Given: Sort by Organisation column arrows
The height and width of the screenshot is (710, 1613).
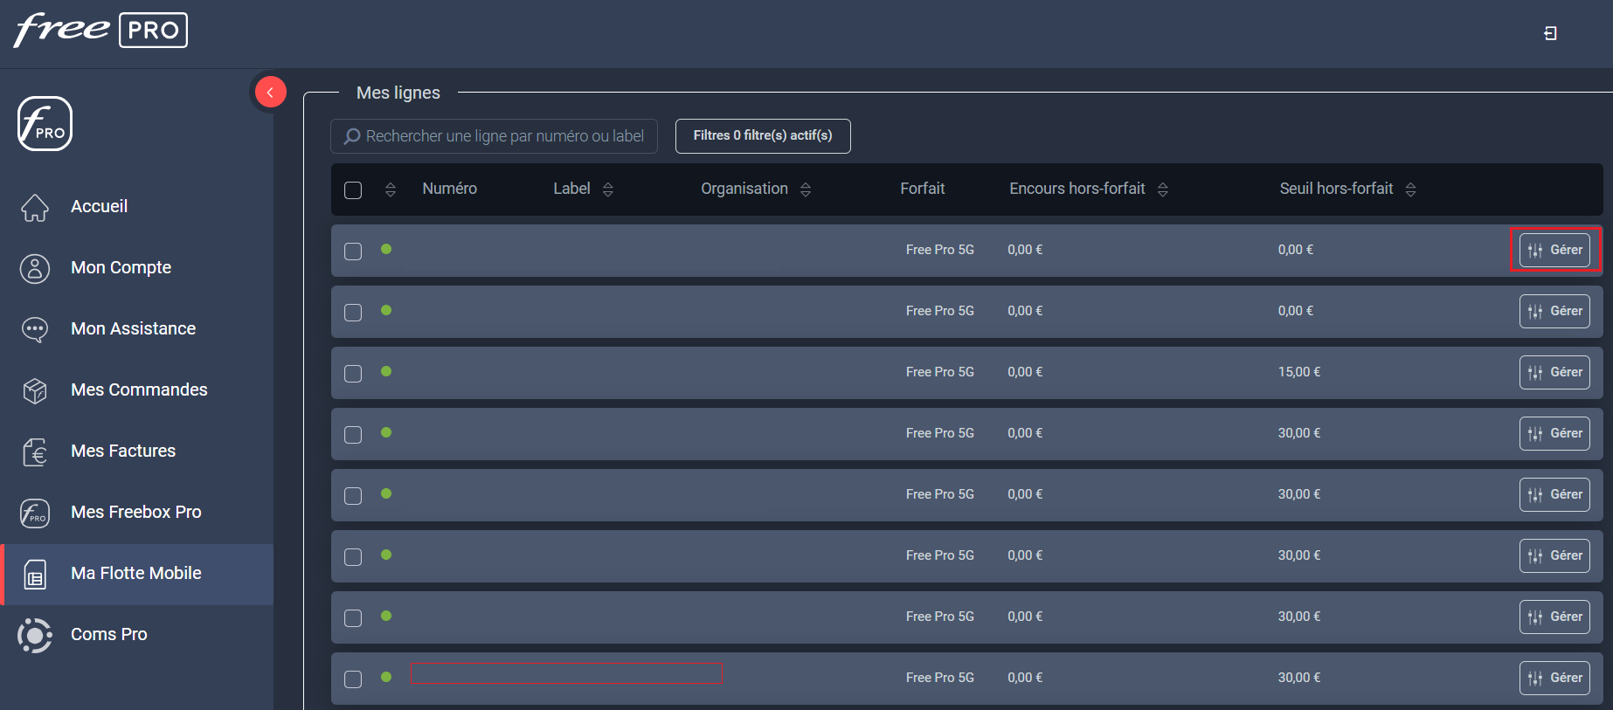Looking at the screenshot, I should 806,190.
